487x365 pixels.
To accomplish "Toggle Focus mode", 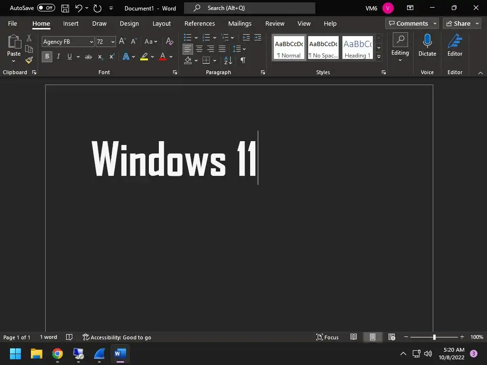I will (327, 337).
